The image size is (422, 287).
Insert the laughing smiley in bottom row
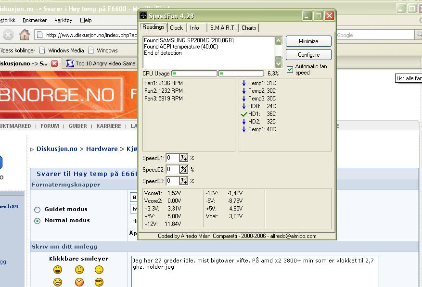click(58, 282)
